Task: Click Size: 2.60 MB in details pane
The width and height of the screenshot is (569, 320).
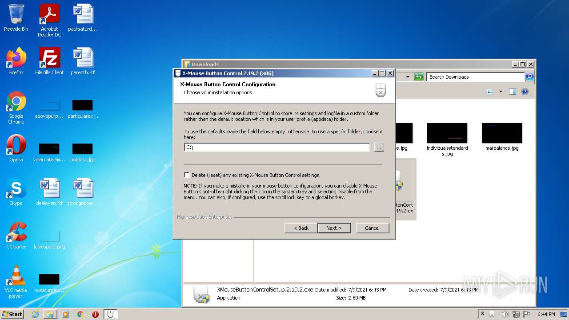Action: (351, 298)
